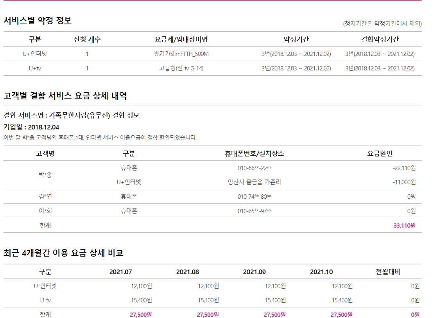
Task: Click the '요금할인' column header
Action: [380, 154]
